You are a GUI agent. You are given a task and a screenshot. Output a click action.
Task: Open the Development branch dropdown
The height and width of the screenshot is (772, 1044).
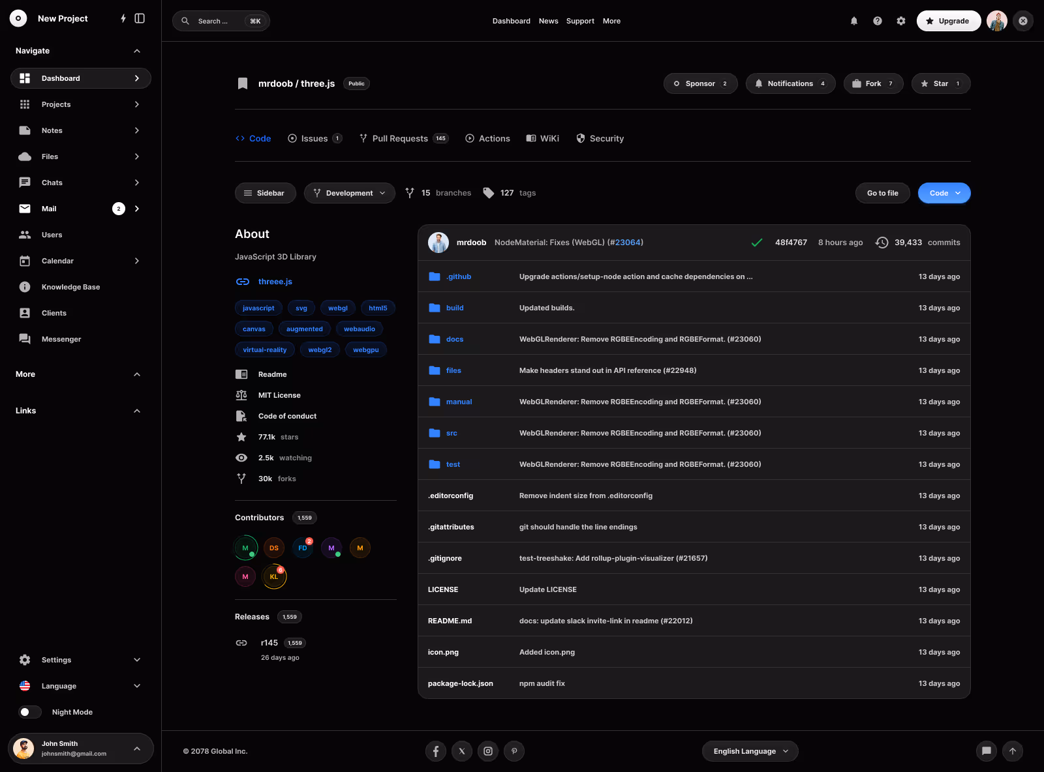[350, 193]
